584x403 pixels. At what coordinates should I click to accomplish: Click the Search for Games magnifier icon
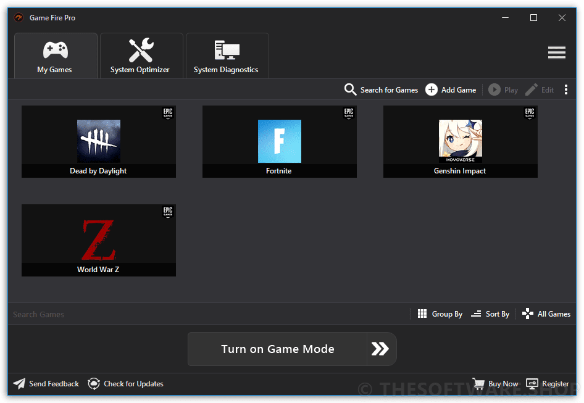350,89
